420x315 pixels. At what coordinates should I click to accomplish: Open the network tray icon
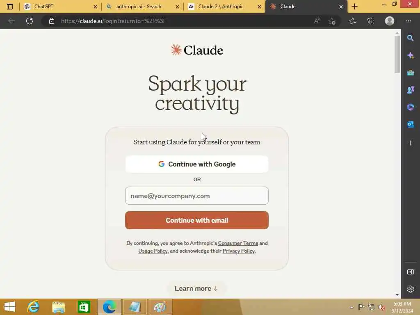(x=371, y=307)
